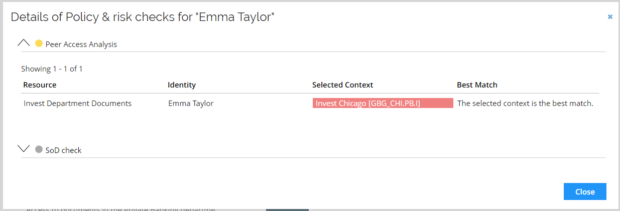620x211 pixels.
Task: Click the blue Close button
Action: (x=585, y=191)
